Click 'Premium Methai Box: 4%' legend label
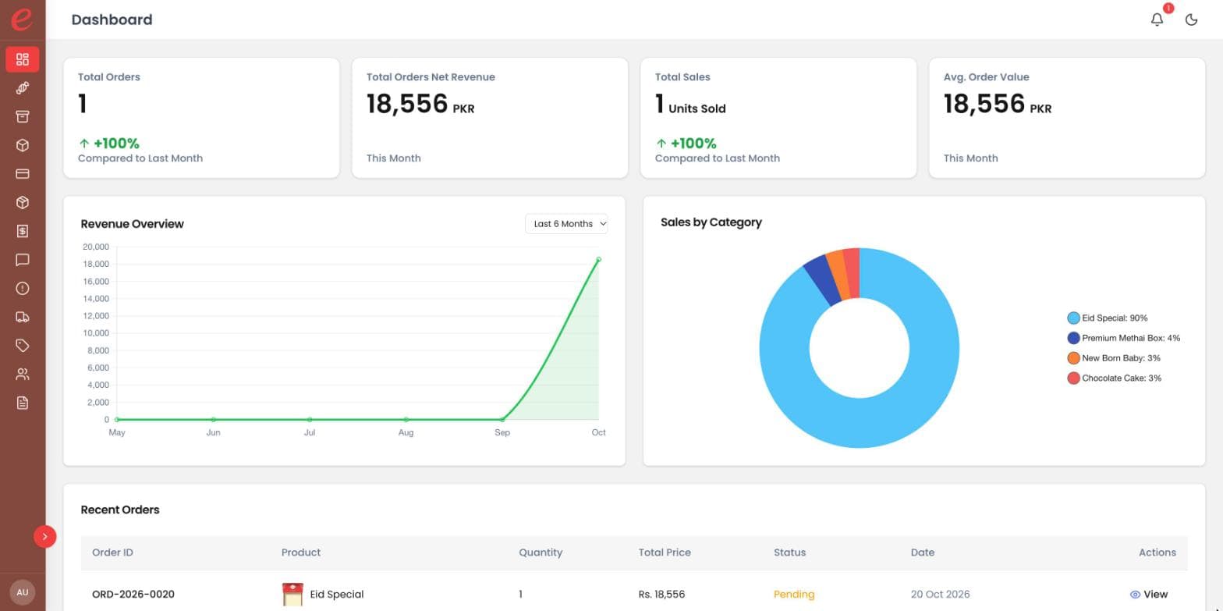 [x=1131, y=339]
